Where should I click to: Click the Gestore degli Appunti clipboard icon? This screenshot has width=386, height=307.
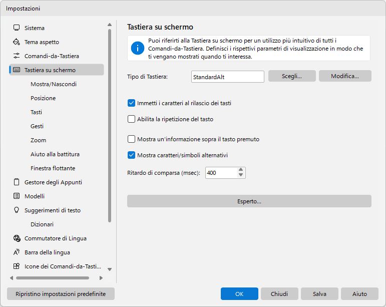[x=17, y=182]
